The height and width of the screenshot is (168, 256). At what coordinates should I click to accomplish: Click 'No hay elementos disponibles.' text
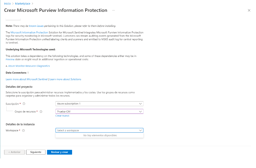coord(100,135)
